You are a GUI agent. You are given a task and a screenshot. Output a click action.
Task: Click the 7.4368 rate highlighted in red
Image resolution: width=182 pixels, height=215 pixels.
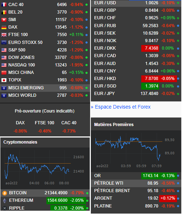(x=150, y=48)
